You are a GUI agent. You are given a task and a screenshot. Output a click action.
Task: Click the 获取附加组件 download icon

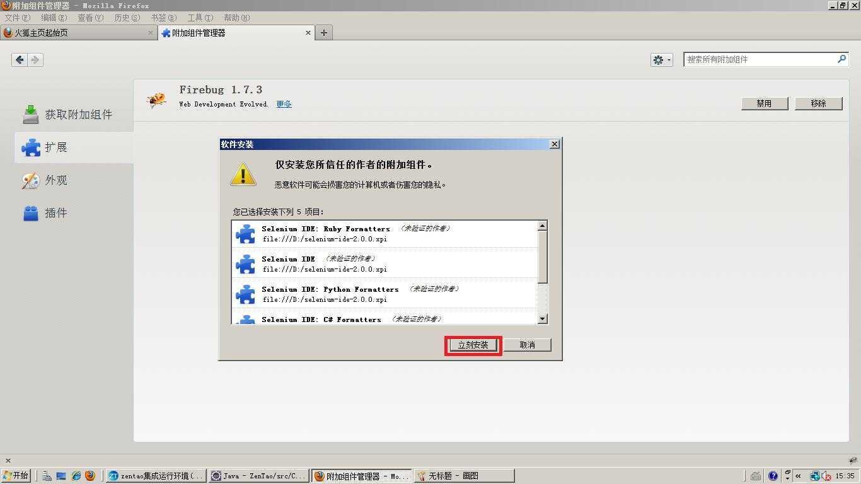[31, 114]
